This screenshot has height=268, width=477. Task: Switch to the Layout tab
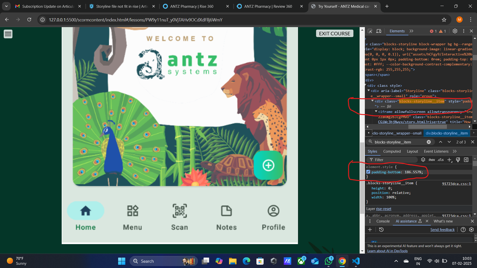coord(412,151)
